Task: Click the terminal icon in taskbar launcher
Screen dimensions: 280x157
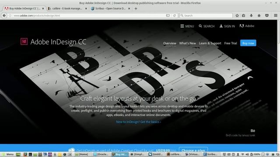Action: [x=30, y=154]
